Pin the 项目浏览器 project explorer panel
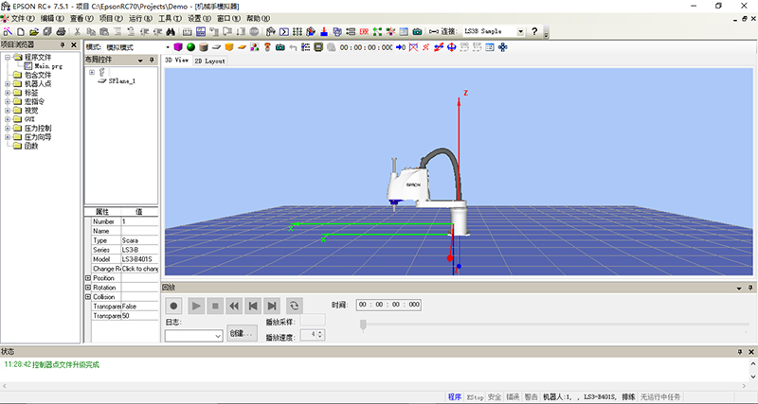The width and height of the screenshot is (758, 404). point(63,44)
